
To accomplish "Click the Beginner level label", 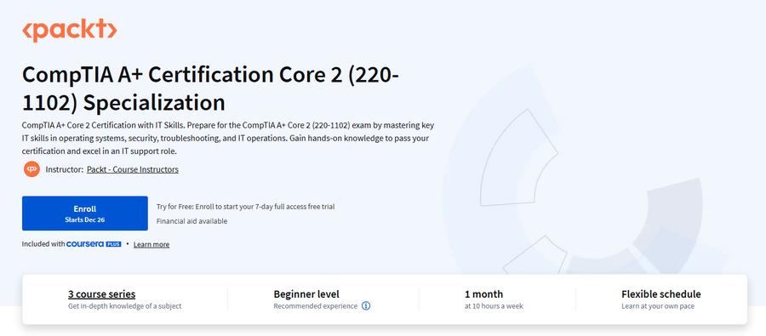I will (x=306, y=294).
